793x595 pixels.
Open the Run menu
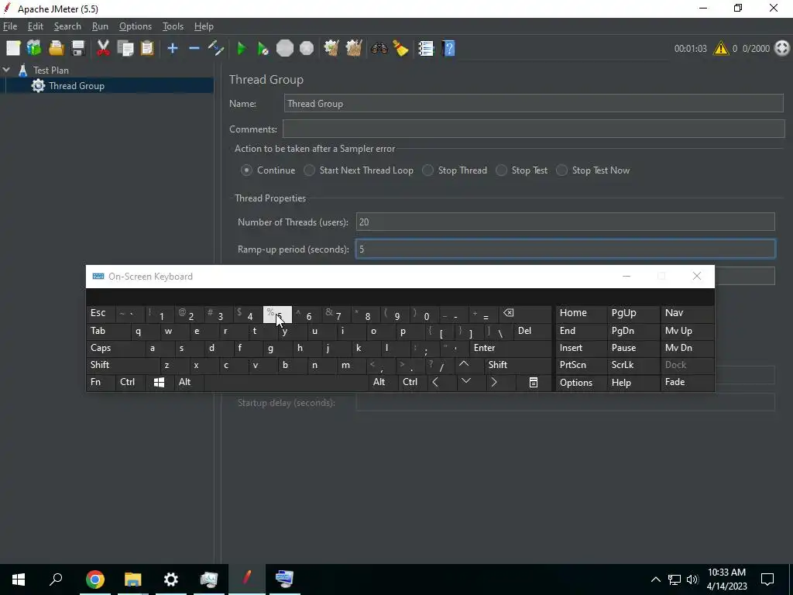[x=100, y=26]
